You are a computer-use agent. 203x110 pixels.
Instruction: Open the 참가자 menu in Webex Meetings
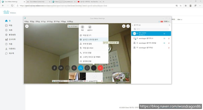point(56,22)
